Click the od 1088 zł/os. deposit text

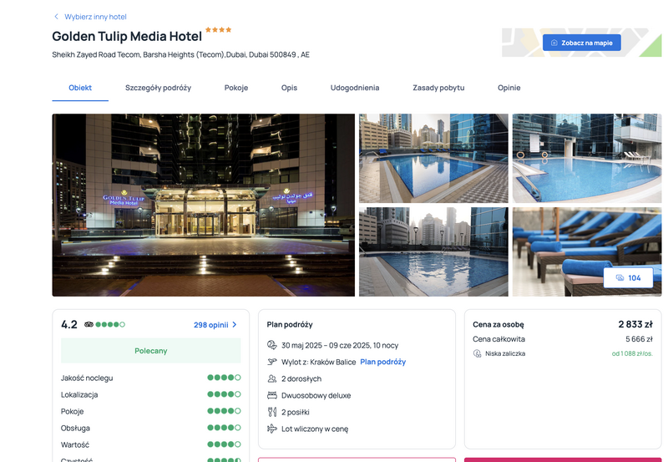point(632,353)
